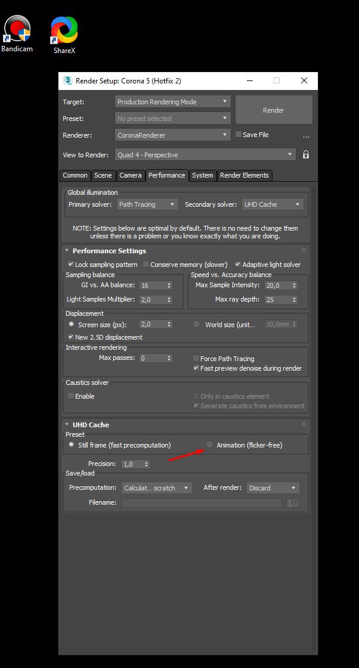Enable Conserve memory (slower) checkbox

tap(146, 264)
